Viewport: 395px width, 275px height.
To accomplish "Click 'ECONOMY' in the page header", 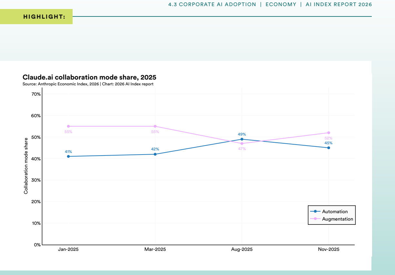I will point(281,5).
